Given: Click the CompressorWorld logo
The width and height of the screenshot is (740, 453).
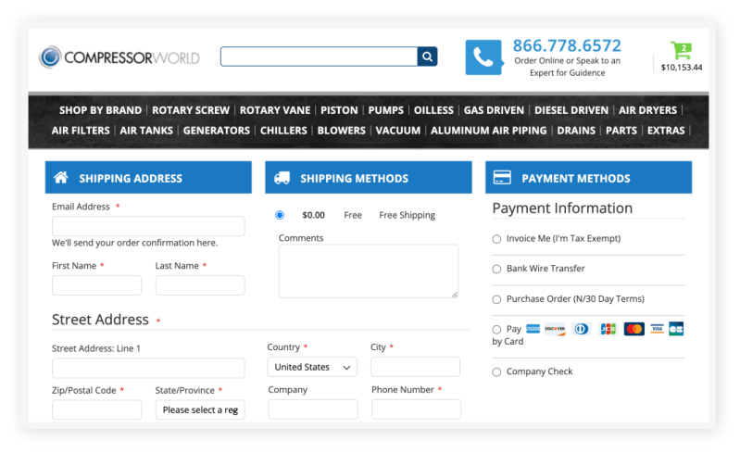Looking at the screenshot, I should [x=119, y=57].
